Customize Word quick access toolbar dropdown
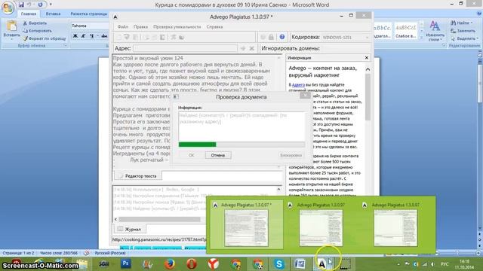Viewport: 483px width, 271px height. point(51,5)
